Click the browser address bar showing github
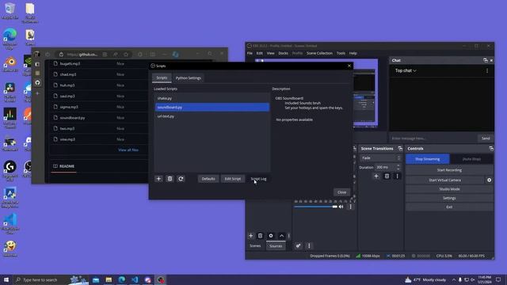The width and height of the screenshot is (507, 285). [82, 55]
